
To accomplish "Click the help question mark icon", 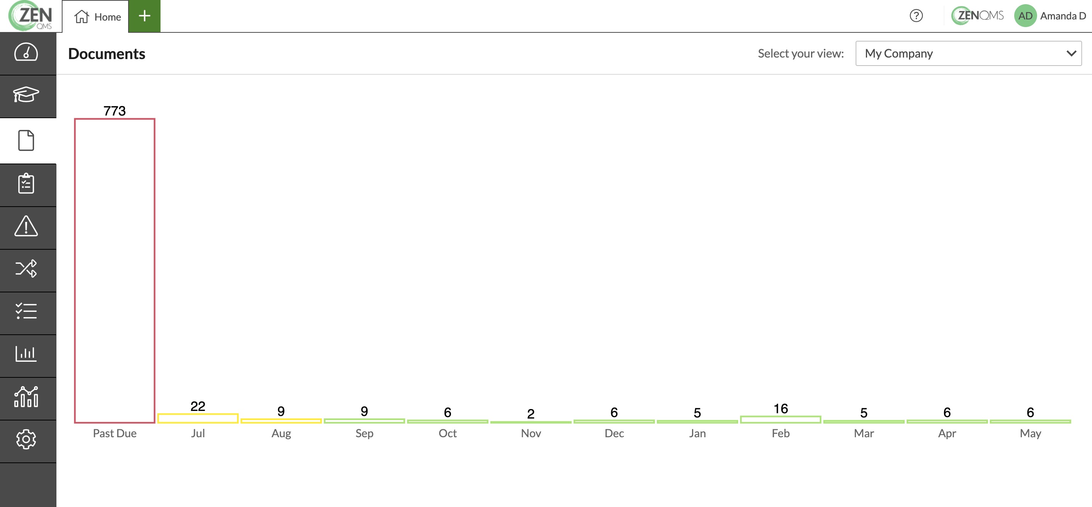I will (x=916, y=16).
